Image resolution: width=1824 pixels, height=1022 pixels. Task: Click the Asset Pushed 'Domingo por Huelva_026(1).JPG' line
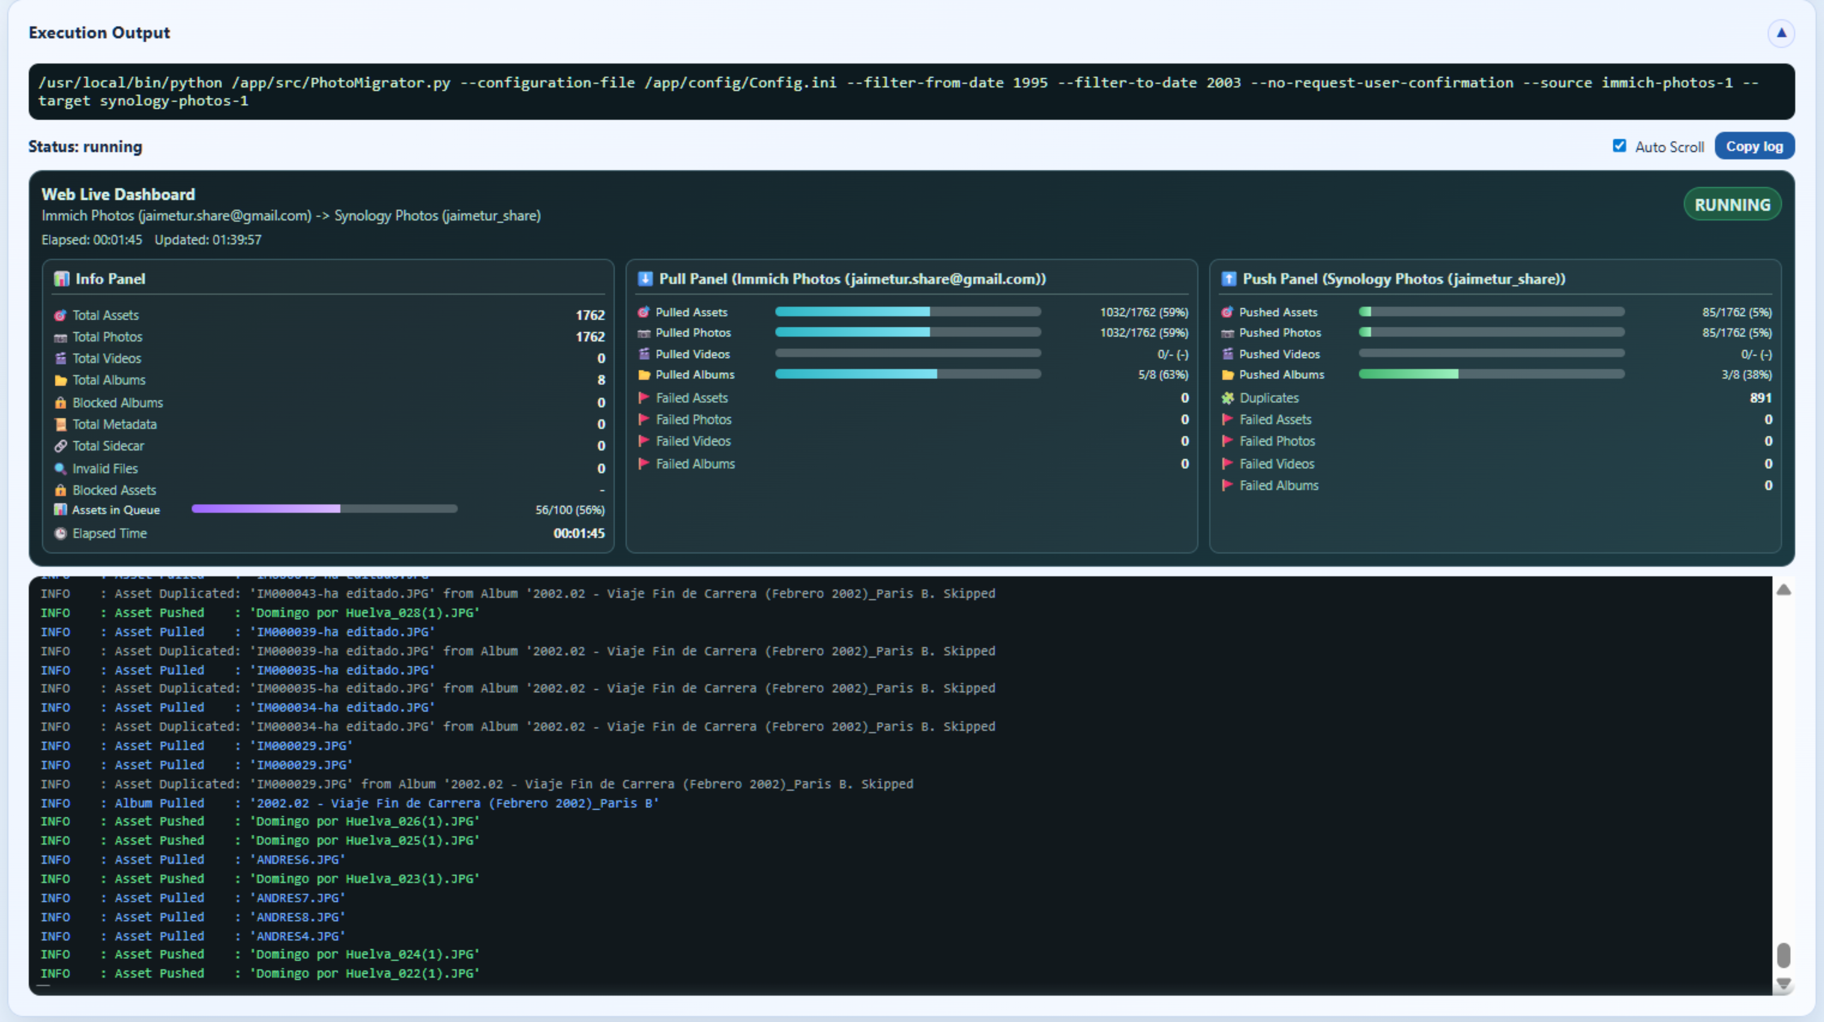click(260, 821)
